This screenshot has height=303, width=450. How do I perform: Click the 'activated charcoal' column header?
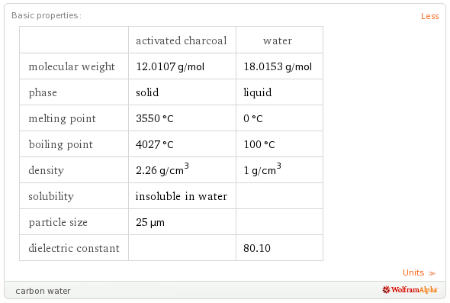182,40
